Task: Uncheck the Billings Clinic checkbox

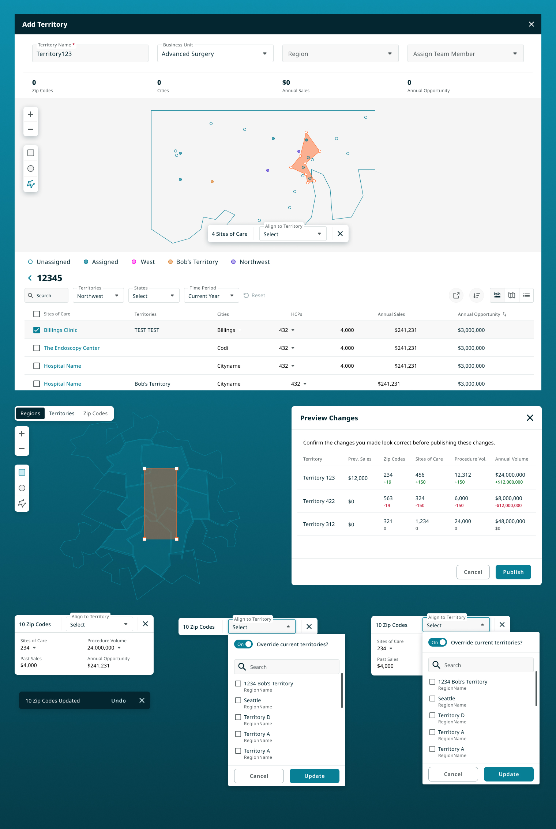Action: [37, 330]
